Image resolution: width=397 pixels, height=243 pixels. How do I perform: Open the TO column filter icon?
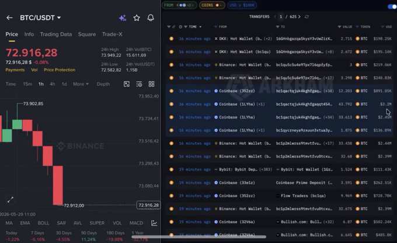pyautogui.click(x=277, y=27)
